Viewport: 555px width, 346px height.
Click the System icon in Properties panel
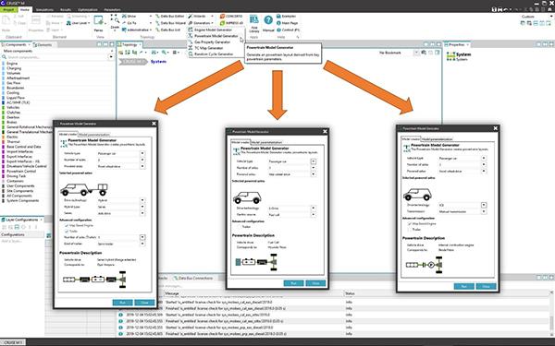tap(450, 56)
